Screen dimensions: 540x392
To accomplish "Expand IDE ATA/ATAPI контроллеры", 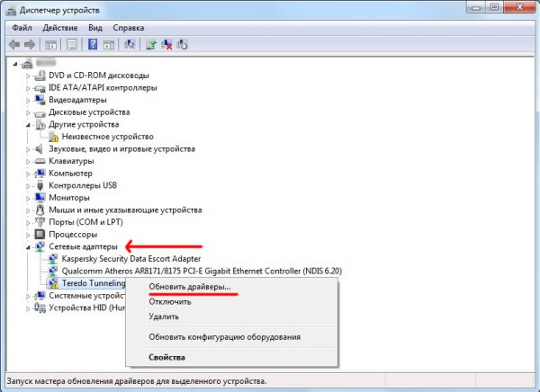I will (28, 88).
